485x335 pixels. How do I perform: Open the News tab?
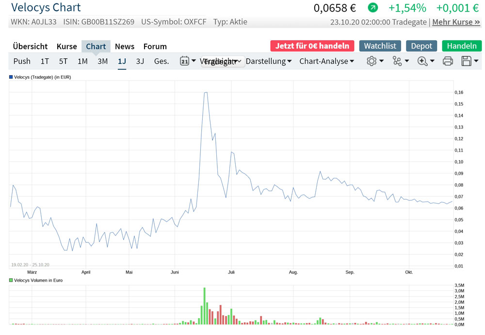[125, 47]
